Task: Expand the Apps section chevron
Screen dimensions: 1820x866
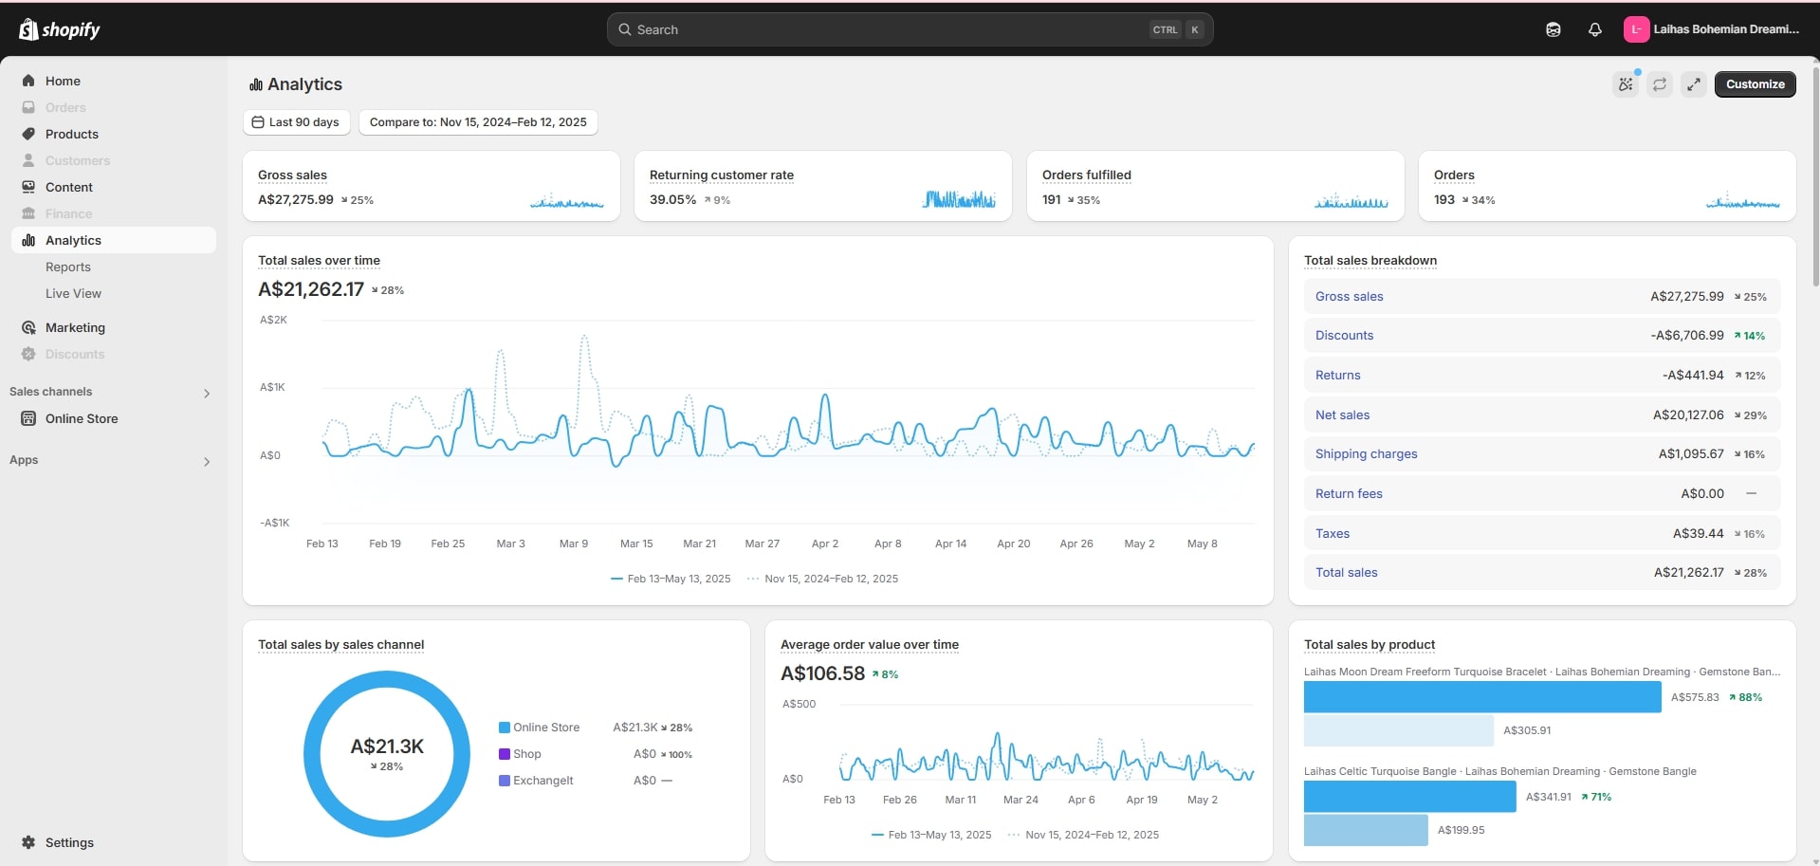Action: point(206,461)
